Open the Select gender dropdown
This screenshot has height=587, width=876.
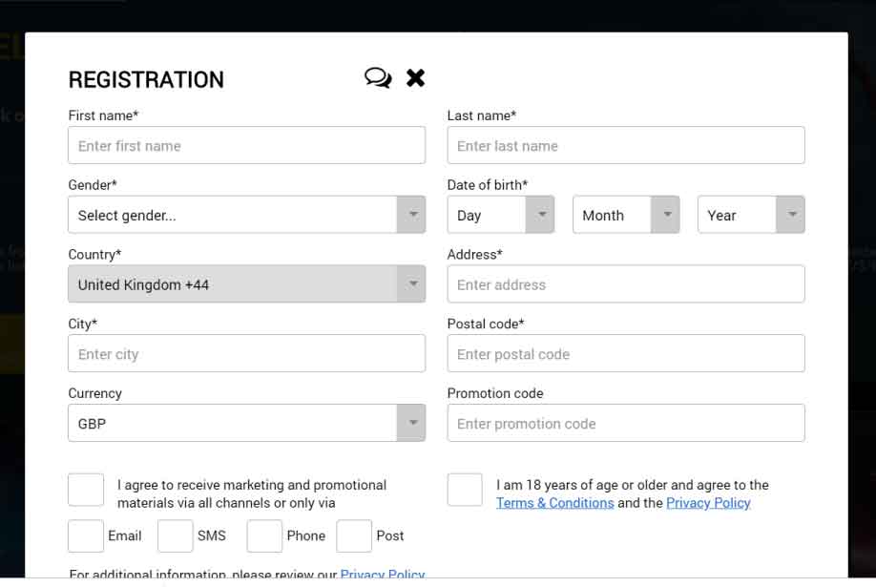pos(246,215)
